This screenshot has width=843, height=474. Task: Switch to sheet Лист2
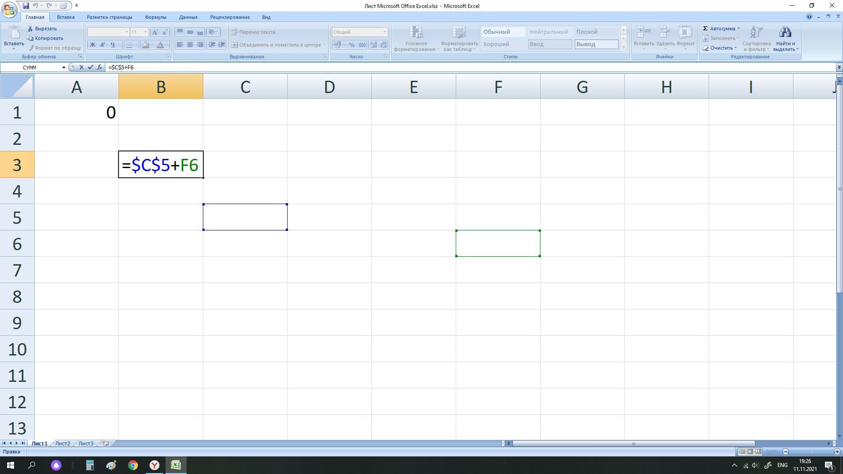coord(62,443)
